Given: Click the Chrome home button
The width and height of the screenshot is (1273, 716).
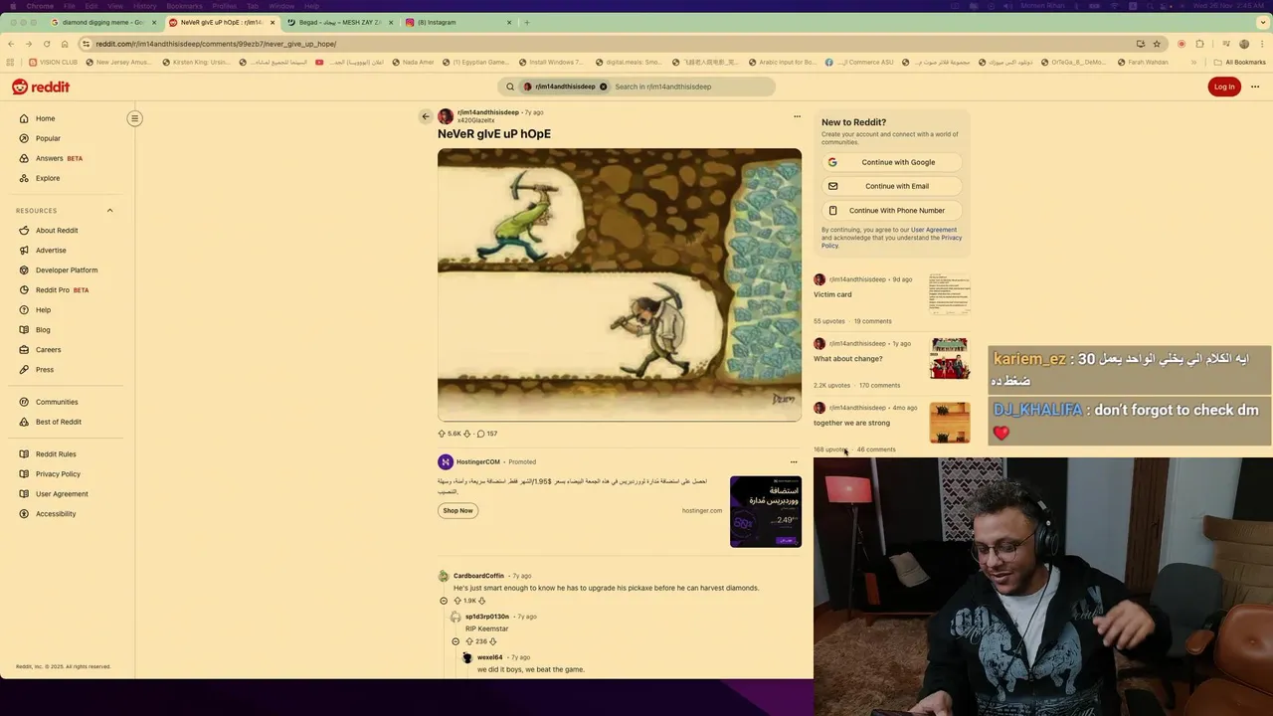Looking at the screenshot, I should coord(65,44).
